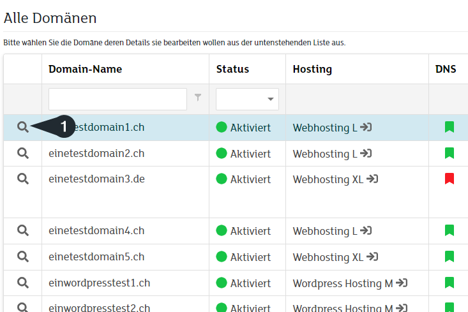Sort by Status column header
468x312 pixels.
coord(232,69)
